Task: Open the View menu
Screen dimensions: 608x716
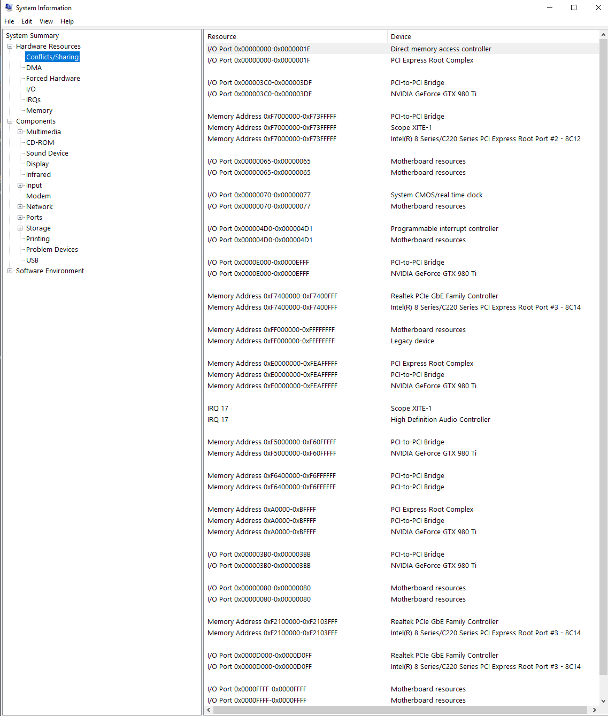Action: [46, 21]
